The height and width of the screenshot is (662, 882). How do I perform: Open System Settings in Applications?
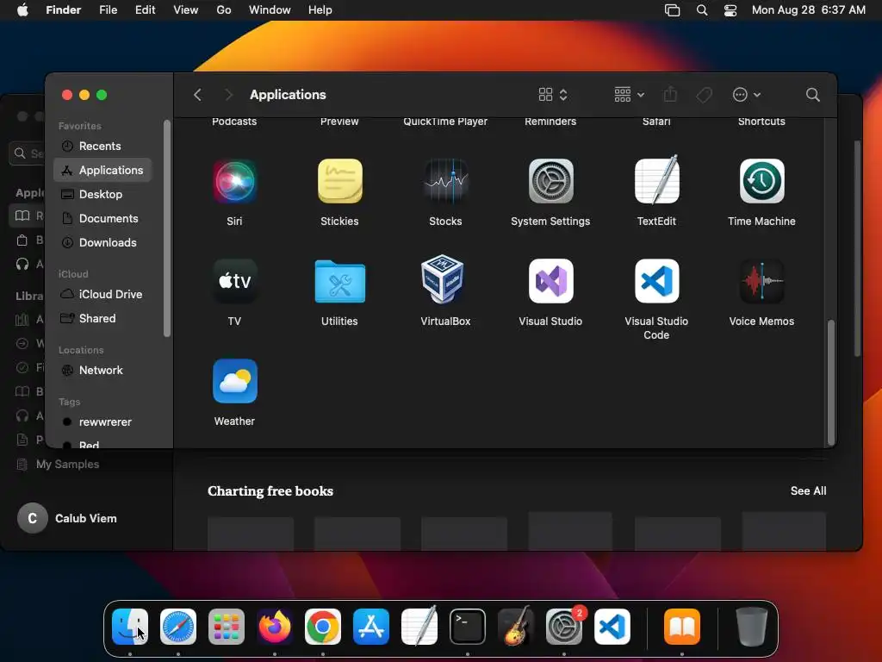(x=550, y=181)
